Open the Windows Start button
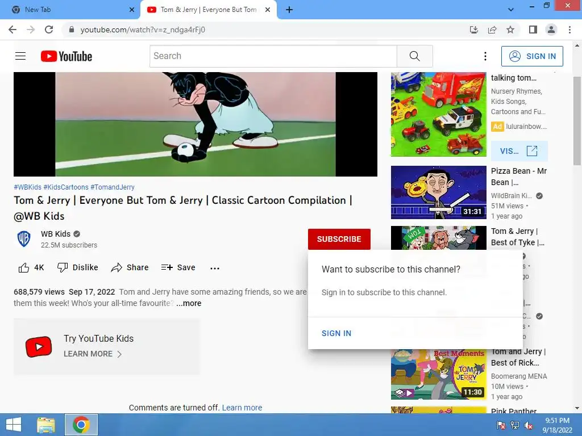 14,425
